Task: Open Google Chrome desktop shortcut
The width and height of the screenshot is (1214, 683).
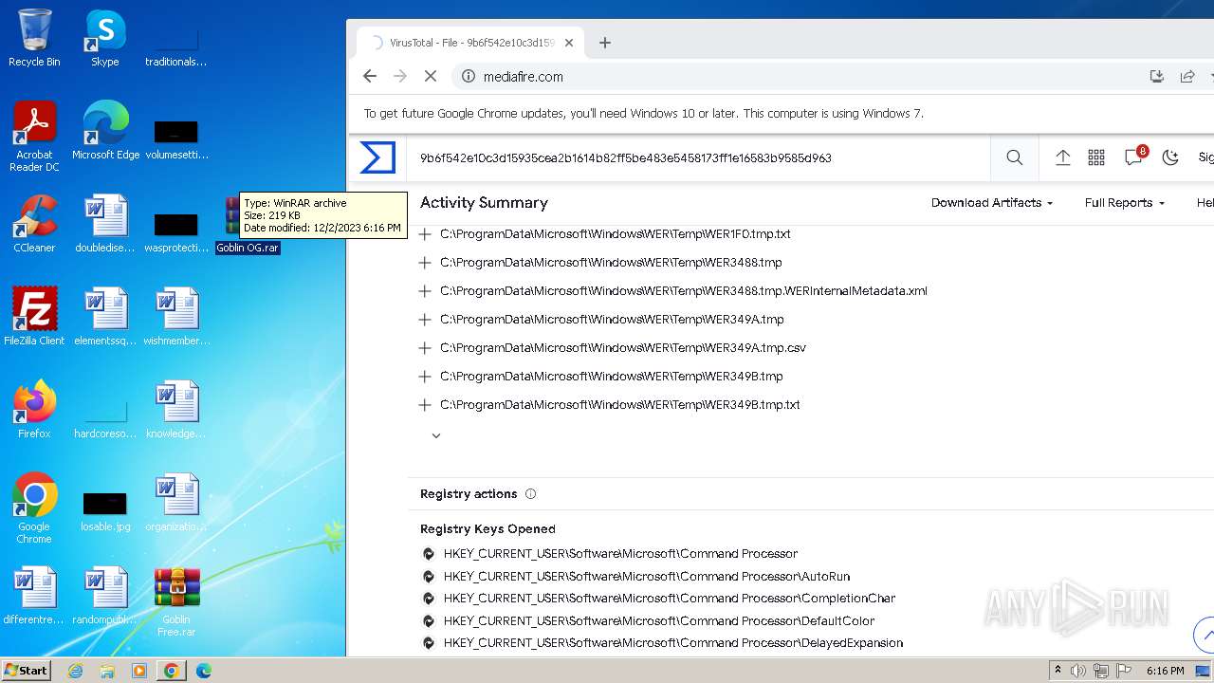Action: pos(34,508)
